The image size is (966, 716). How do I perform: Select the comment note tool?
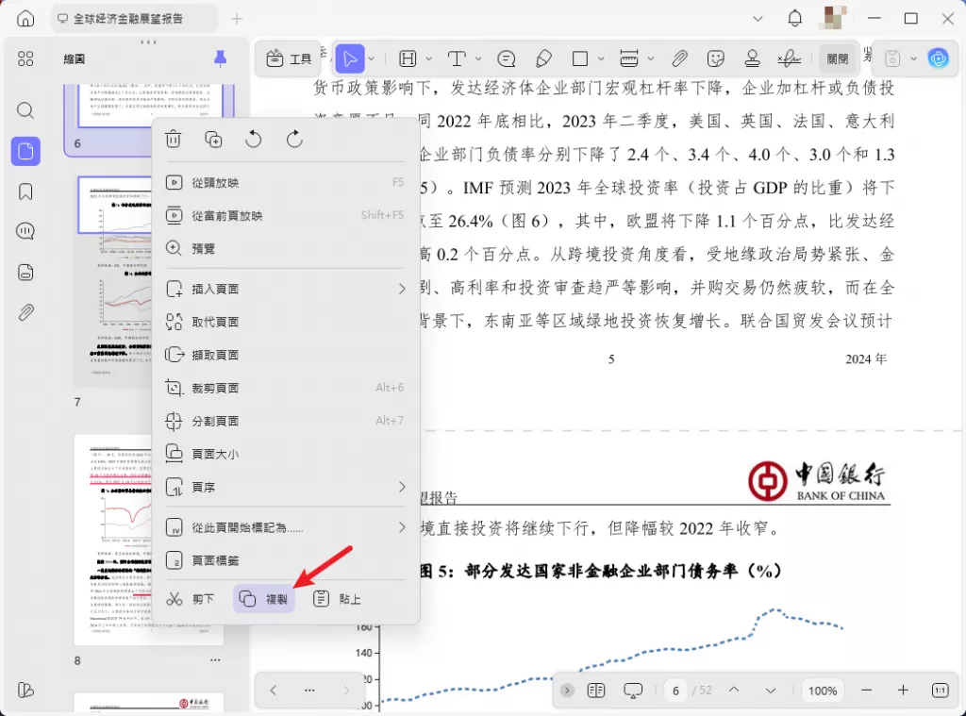pyautogui.click(x=506, y=58)
